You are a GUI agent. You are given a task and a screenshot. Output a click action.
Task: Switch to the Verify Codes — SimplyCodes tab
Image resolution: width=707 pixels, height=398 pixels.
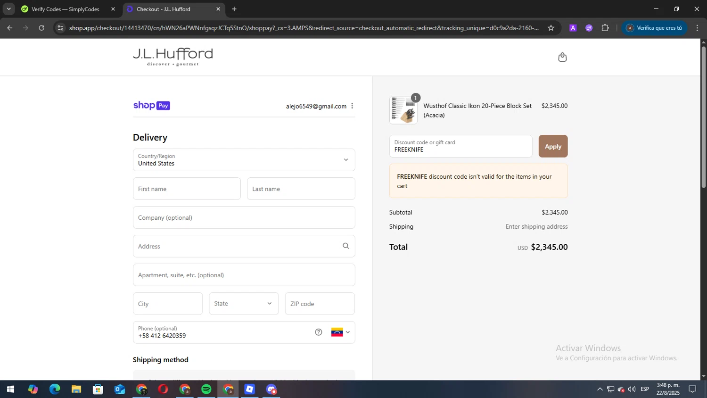(65, 9)
